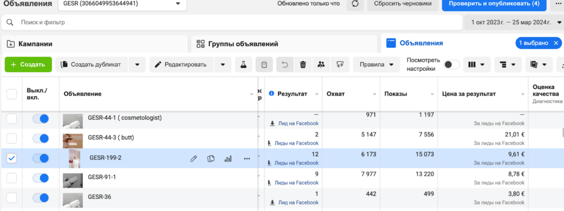
Task: Click the Поиск и фильтр search field
Action: [232, 22]
